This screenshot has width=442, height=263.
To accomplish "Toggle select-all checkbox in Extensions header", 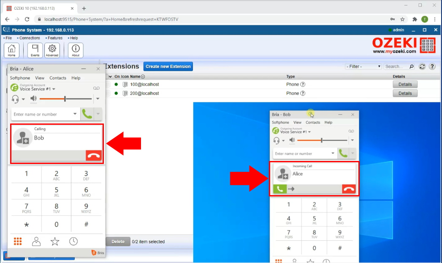I will 107,77.
